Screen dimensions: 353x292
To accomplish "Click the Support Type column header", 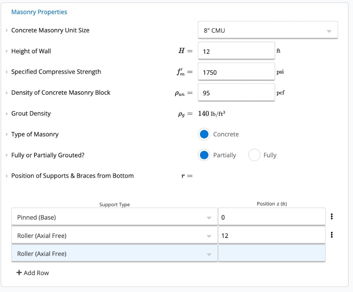I will click(114, 205).
